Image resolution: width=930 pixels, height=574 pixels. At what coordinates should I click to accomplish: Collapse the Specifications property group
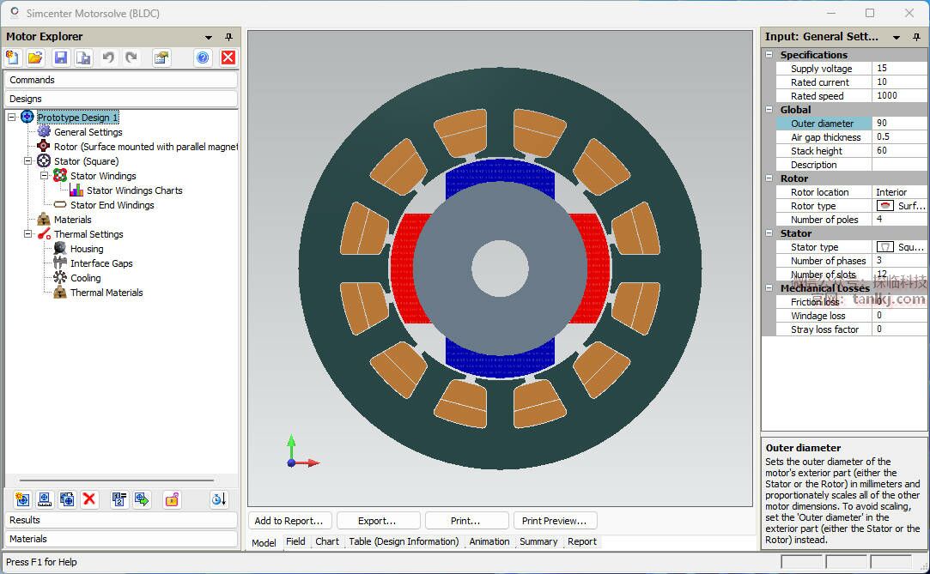[769, 55]
